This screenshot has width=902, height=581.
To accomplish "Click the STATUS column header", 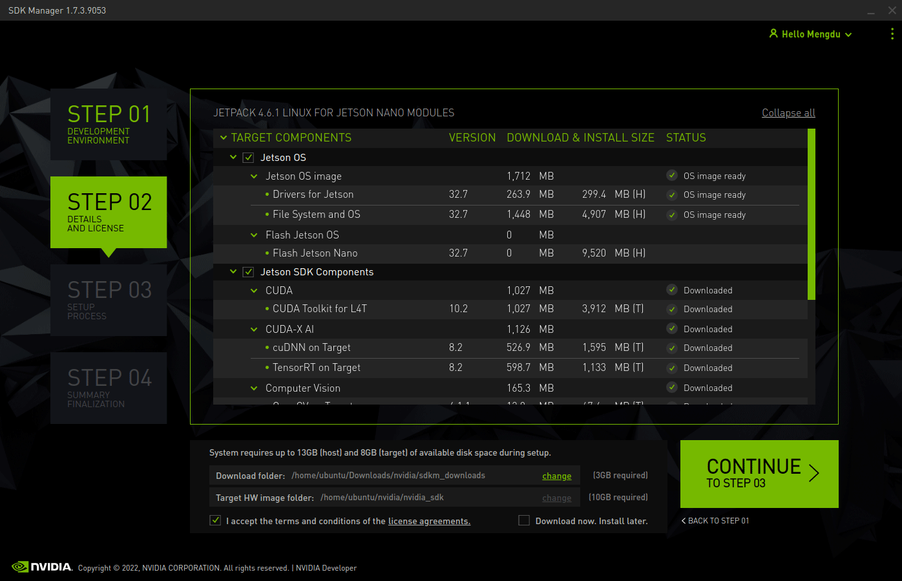I will coord(686,138).
